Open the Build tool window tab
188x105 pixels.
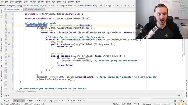[71, 101]
